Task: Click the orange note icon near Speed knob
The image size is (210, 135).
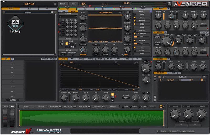Action: click(x=113, y=94)
